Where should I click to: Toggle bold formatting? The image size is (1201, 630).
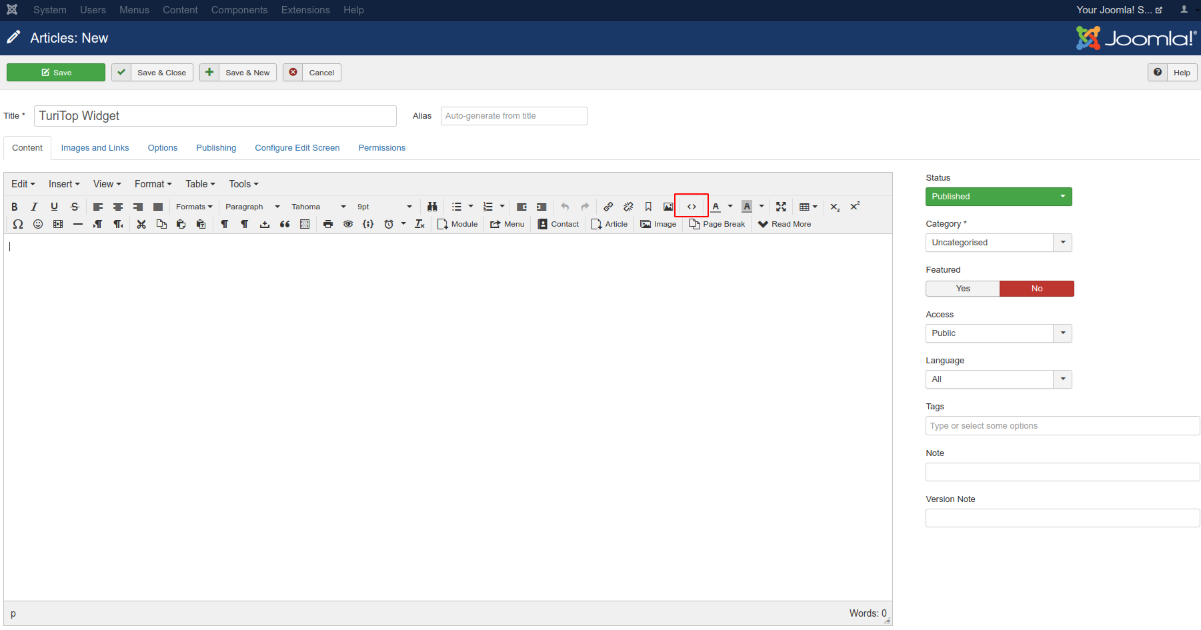[14, 206]
